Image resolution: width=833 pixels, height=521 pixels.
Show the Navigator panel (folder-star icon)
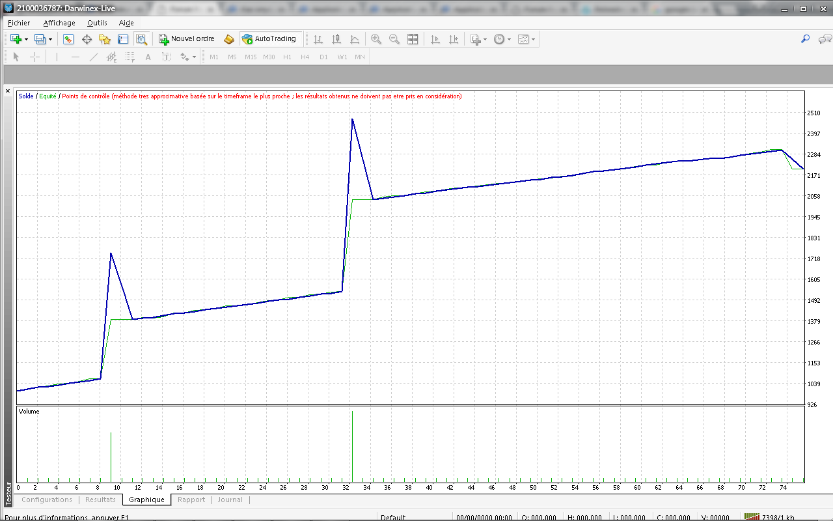tap(105, 39)
